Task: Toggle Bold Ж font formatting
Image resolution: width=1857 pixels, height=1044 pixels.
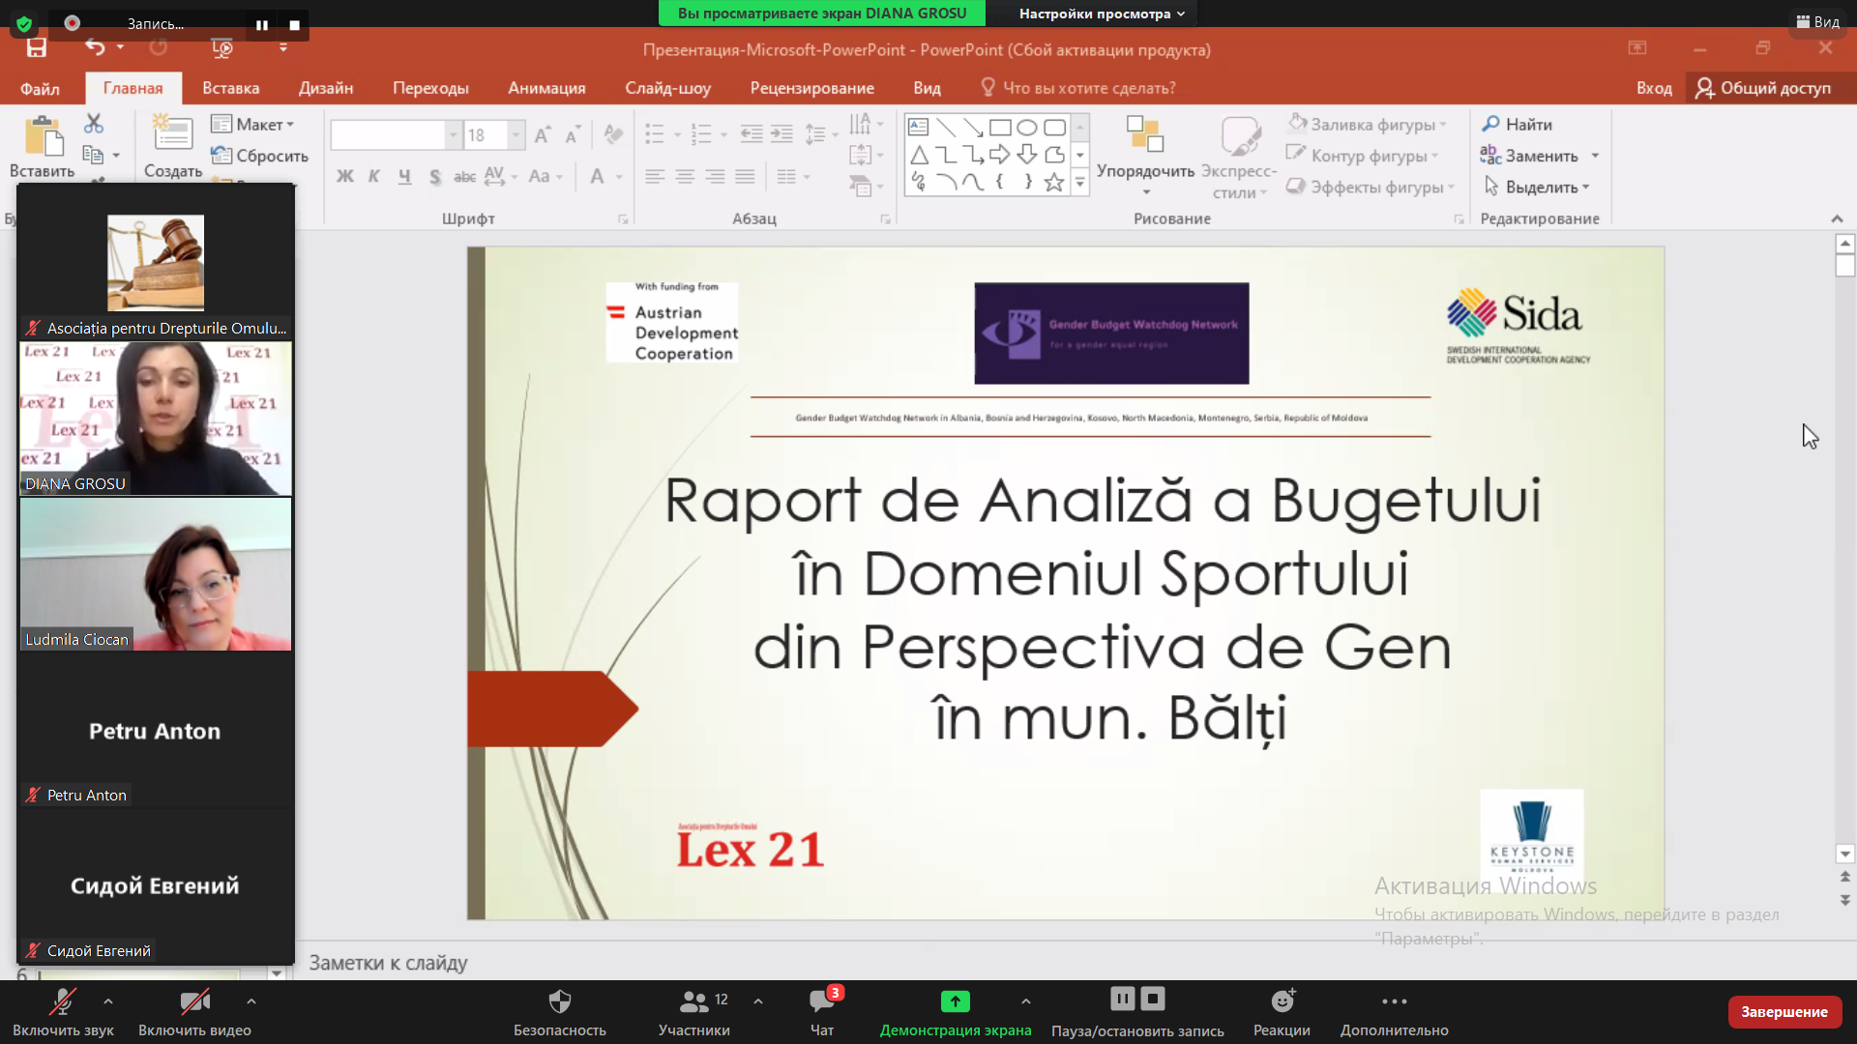Action: [345, 176]
